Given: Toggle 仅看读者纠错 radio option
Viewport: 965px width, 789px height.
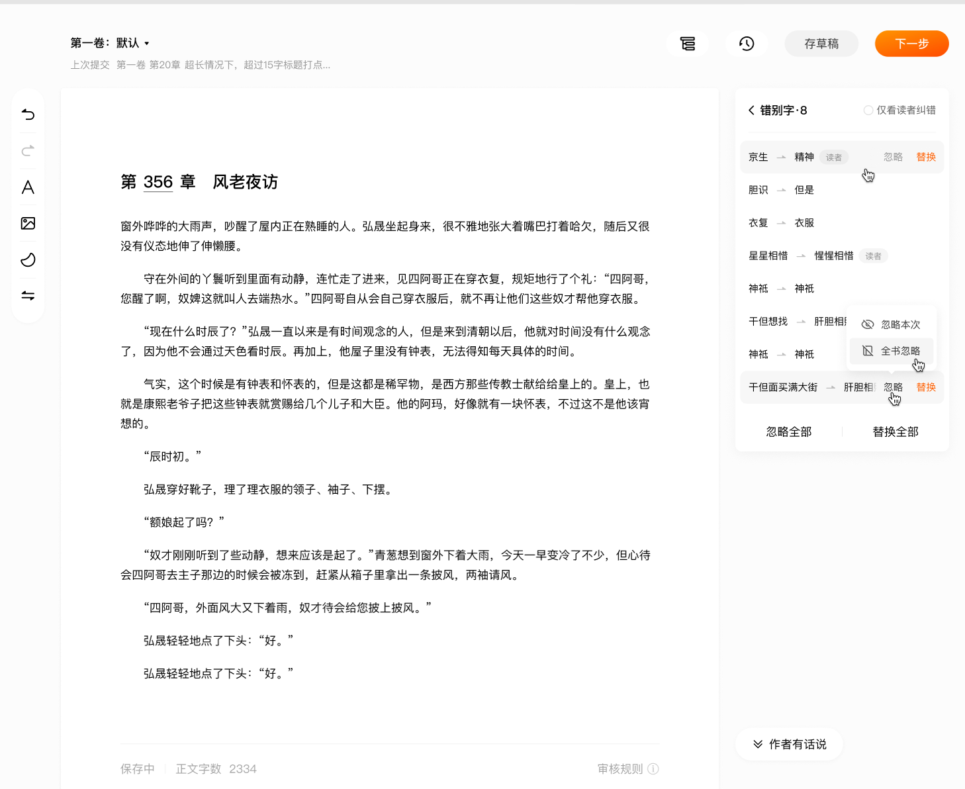Looking at the screenshot, I should coord(868,111).
